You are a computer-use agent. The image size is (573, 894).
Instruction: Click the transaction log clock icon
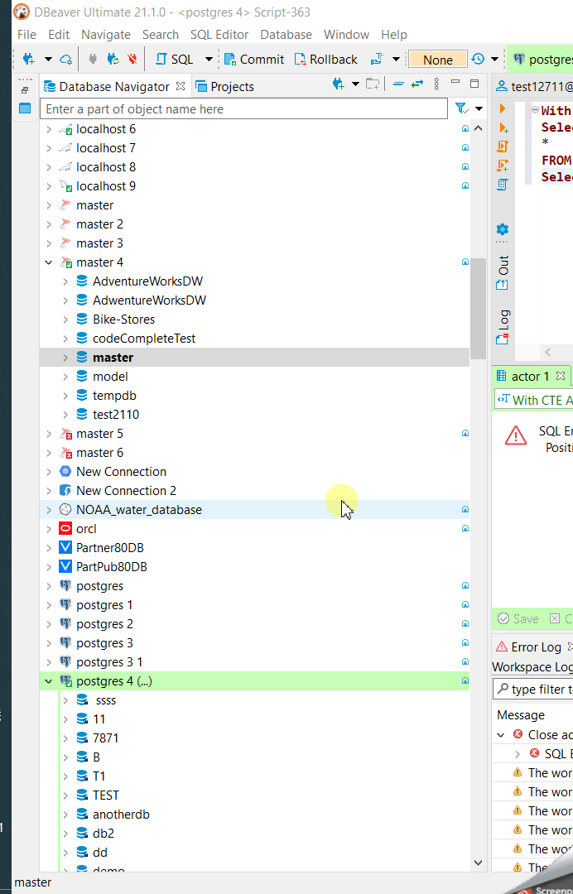click(478, 59)
